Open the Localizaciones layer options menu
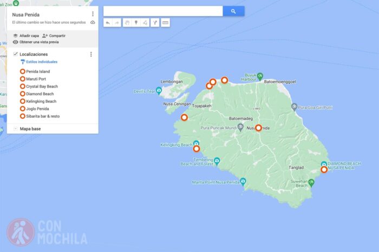 91,54
